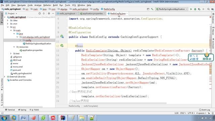The image size is (215, 121).
Task: Open the File menu
Action: (x=2, y=5)
